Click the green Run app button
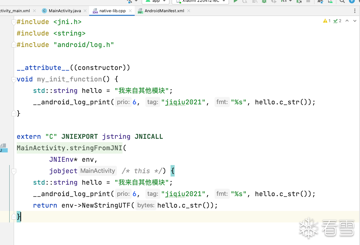 point(235,1)
